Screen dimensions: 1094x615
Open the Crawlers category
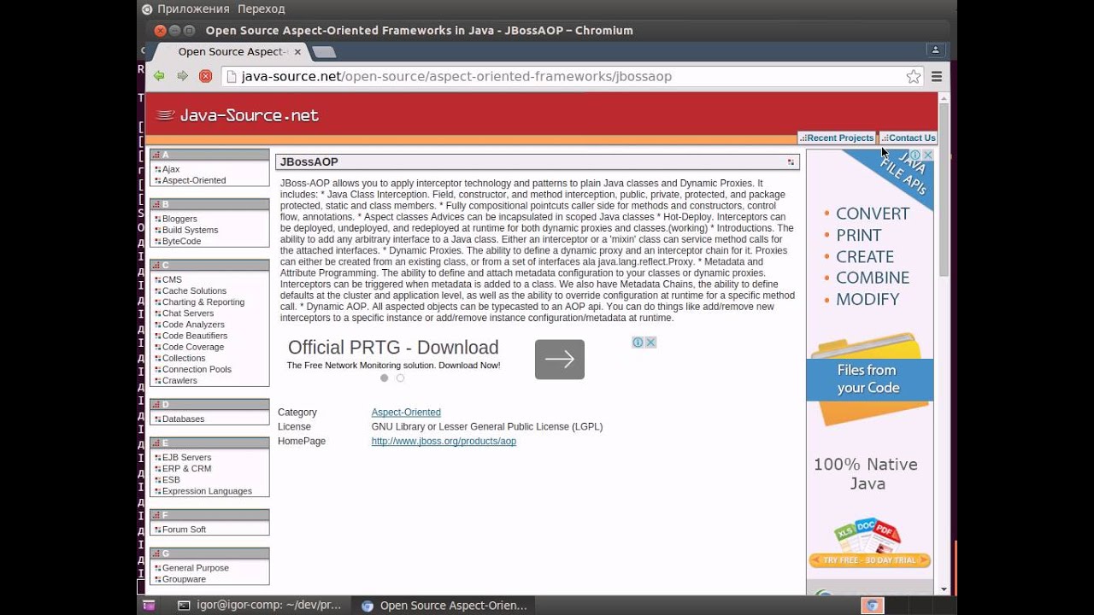click(x=179, y=379)
